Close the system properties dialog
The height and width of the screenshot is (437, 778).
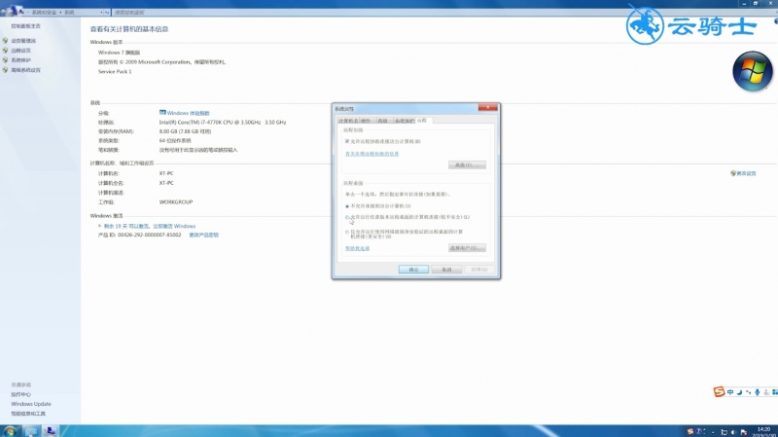pyautogui.click(x=488, y=108)
